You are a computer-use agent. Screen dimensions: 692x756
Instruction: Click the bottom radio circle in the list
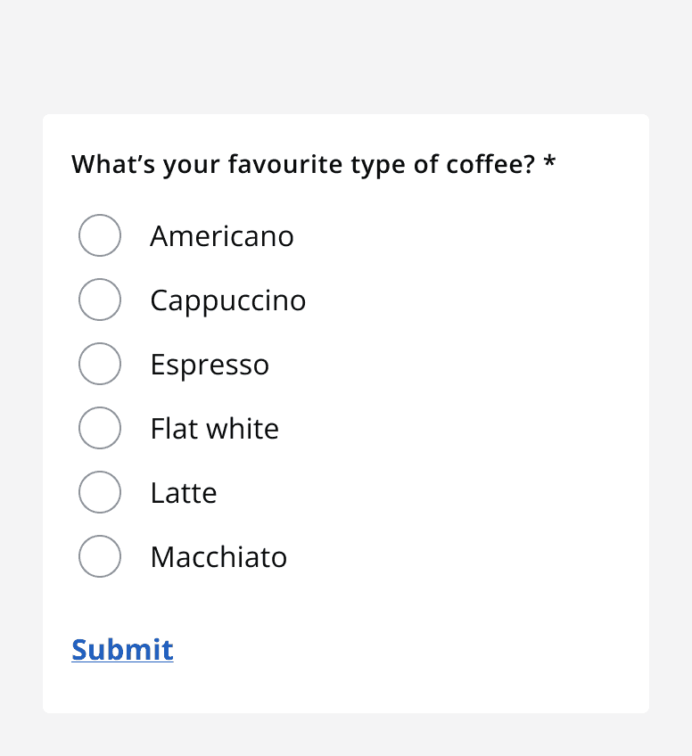(100, 556)
